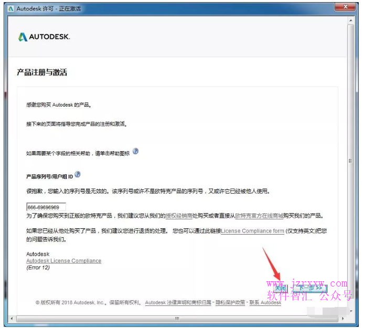Click the 感谢您购买 Autodesk 的产品 text
The height and width of the screenshot is (328, 374).
pyautogui.click(x=59, y=105)
